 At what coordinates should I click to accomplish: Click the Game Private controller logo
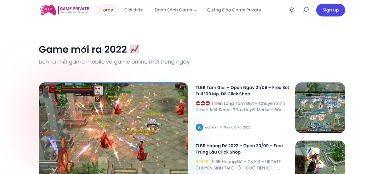[48, 10]
